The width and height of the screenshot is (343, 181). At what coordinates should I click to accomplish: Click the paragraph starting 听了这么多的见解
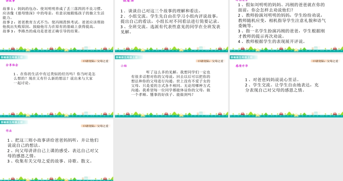(x=170, y=83)
